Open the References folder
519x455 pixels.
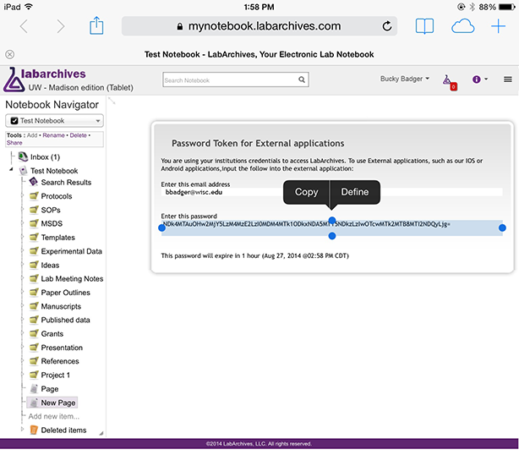60,361
